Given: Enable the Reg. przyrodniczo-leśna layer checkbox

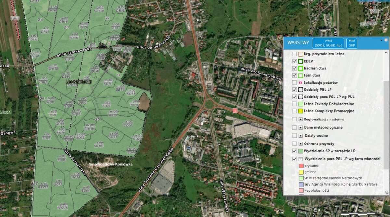Looking at the screenshot, I should [294, 54].
